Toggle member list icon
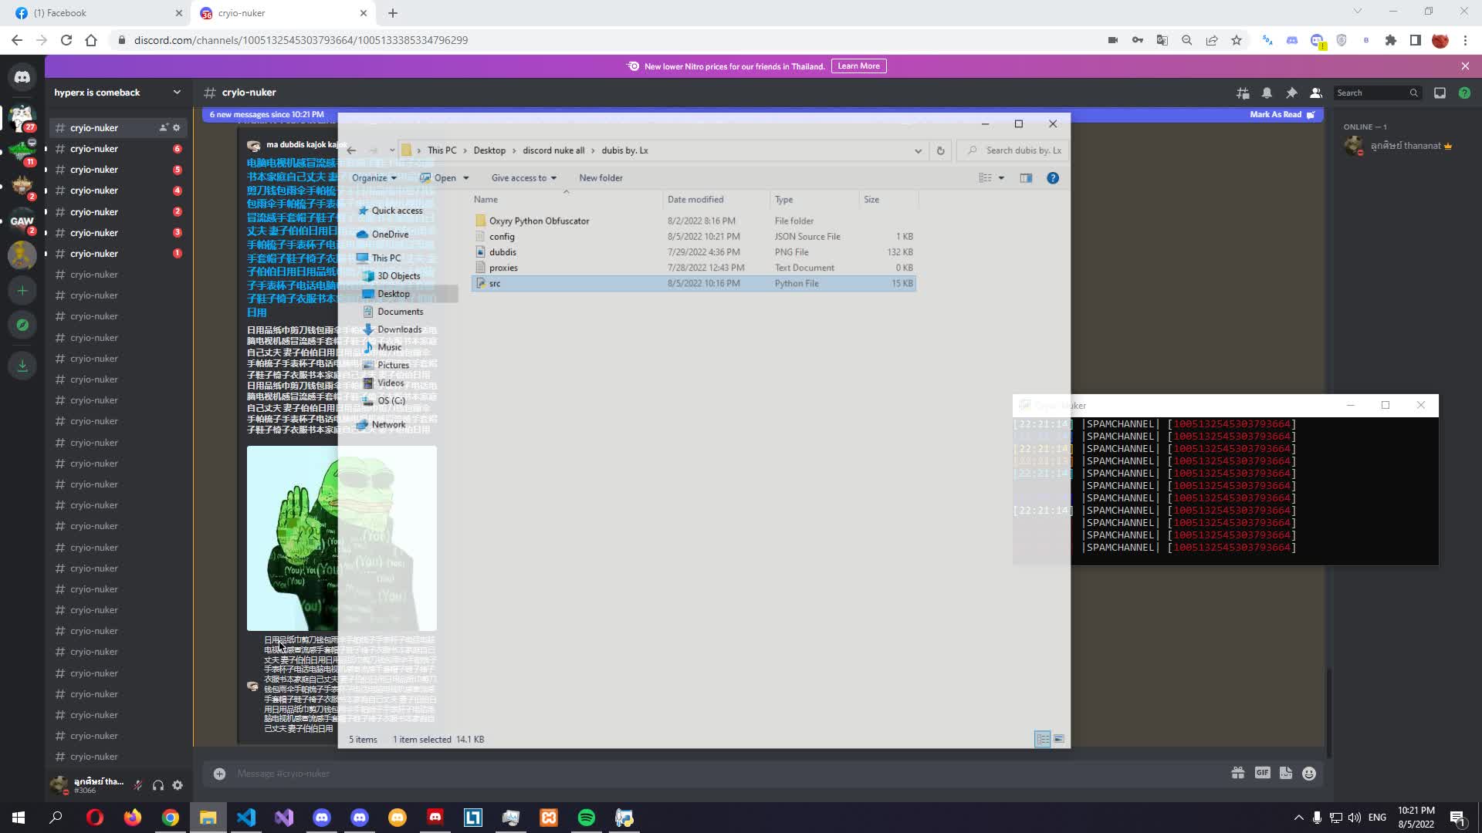This screenshot has height=833, width=1482. click(x=1316, y=93)
